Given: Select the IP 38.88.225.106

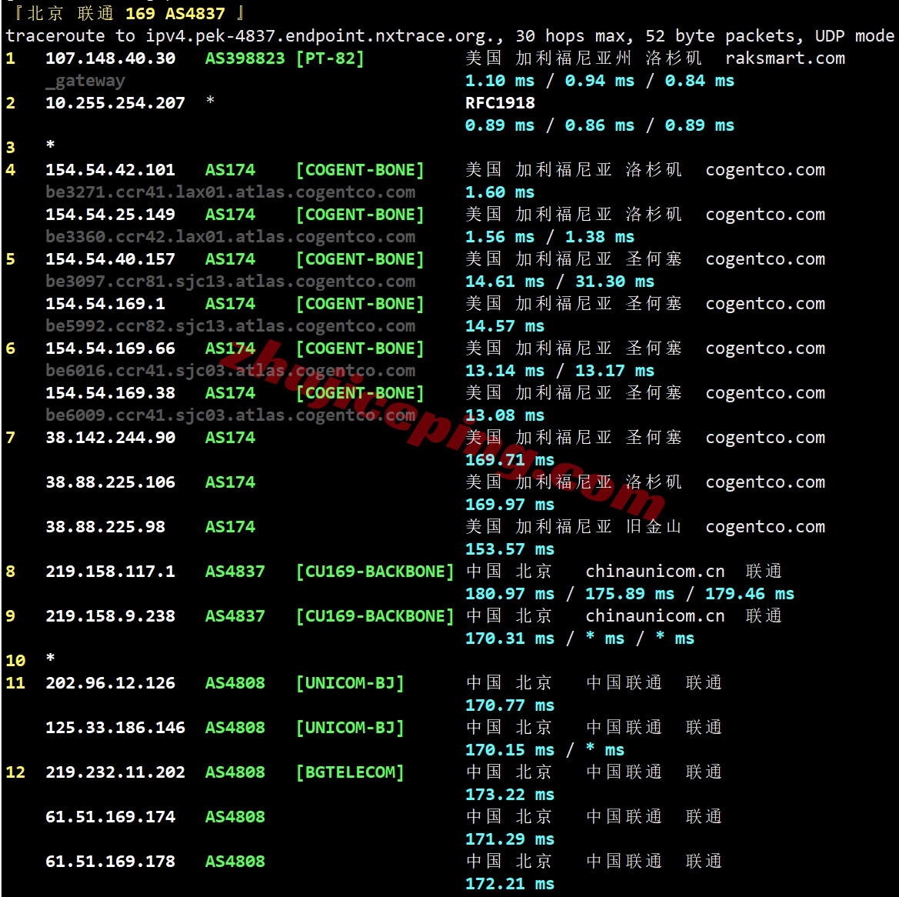Looking at the screenshot, I should point(110,482).
